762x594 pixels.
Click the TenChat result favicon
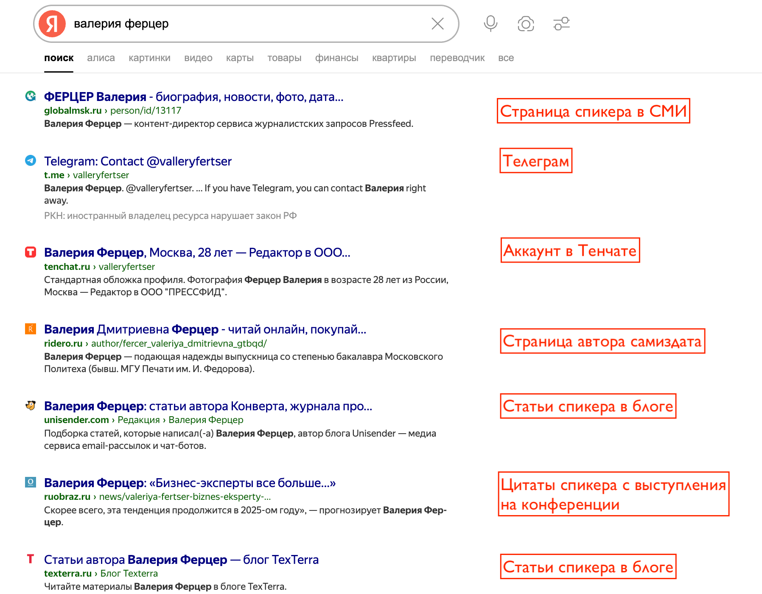[31, 252]
